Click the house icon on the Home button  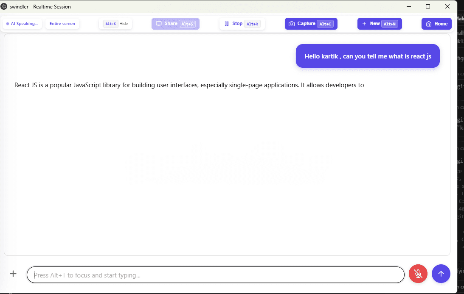pyautogui.click(x=430, y=24)
